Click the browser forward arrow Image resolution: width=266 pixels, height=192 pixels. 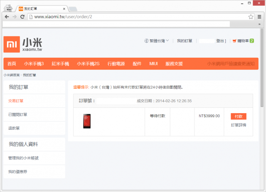(15, 17)
